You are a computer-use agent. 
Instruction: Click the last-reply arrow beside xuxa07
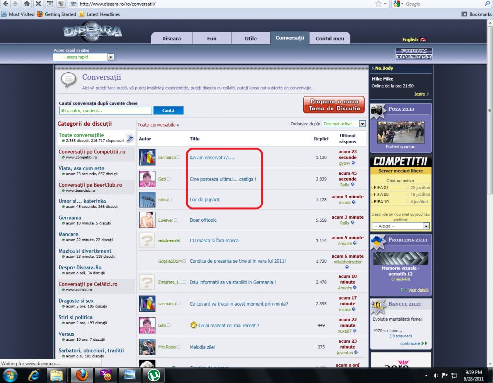354,331
